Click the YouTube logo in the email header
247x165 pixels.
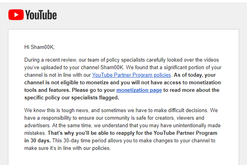[33, 15]
